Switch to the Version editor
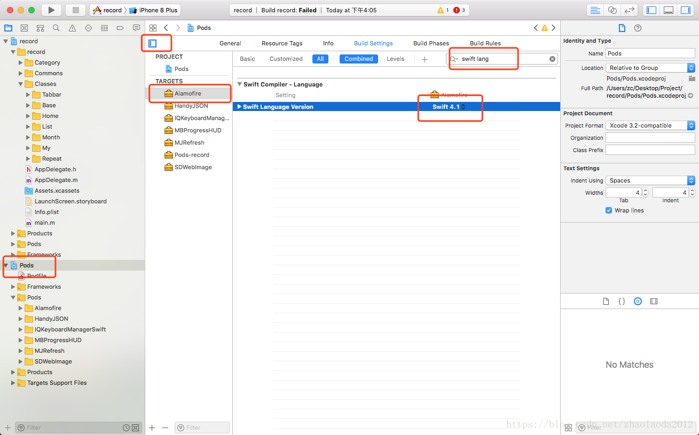Screen dimensions: 699x435 [x=630, y=10]
